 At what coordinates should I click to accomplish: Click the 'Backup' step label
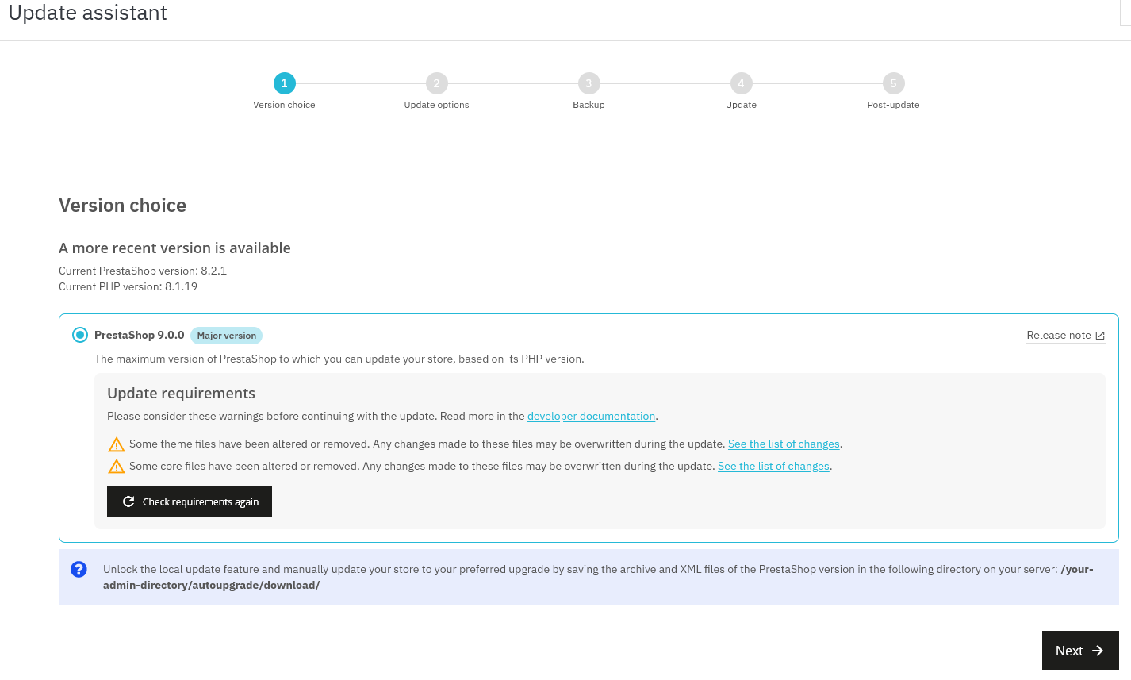589,105
